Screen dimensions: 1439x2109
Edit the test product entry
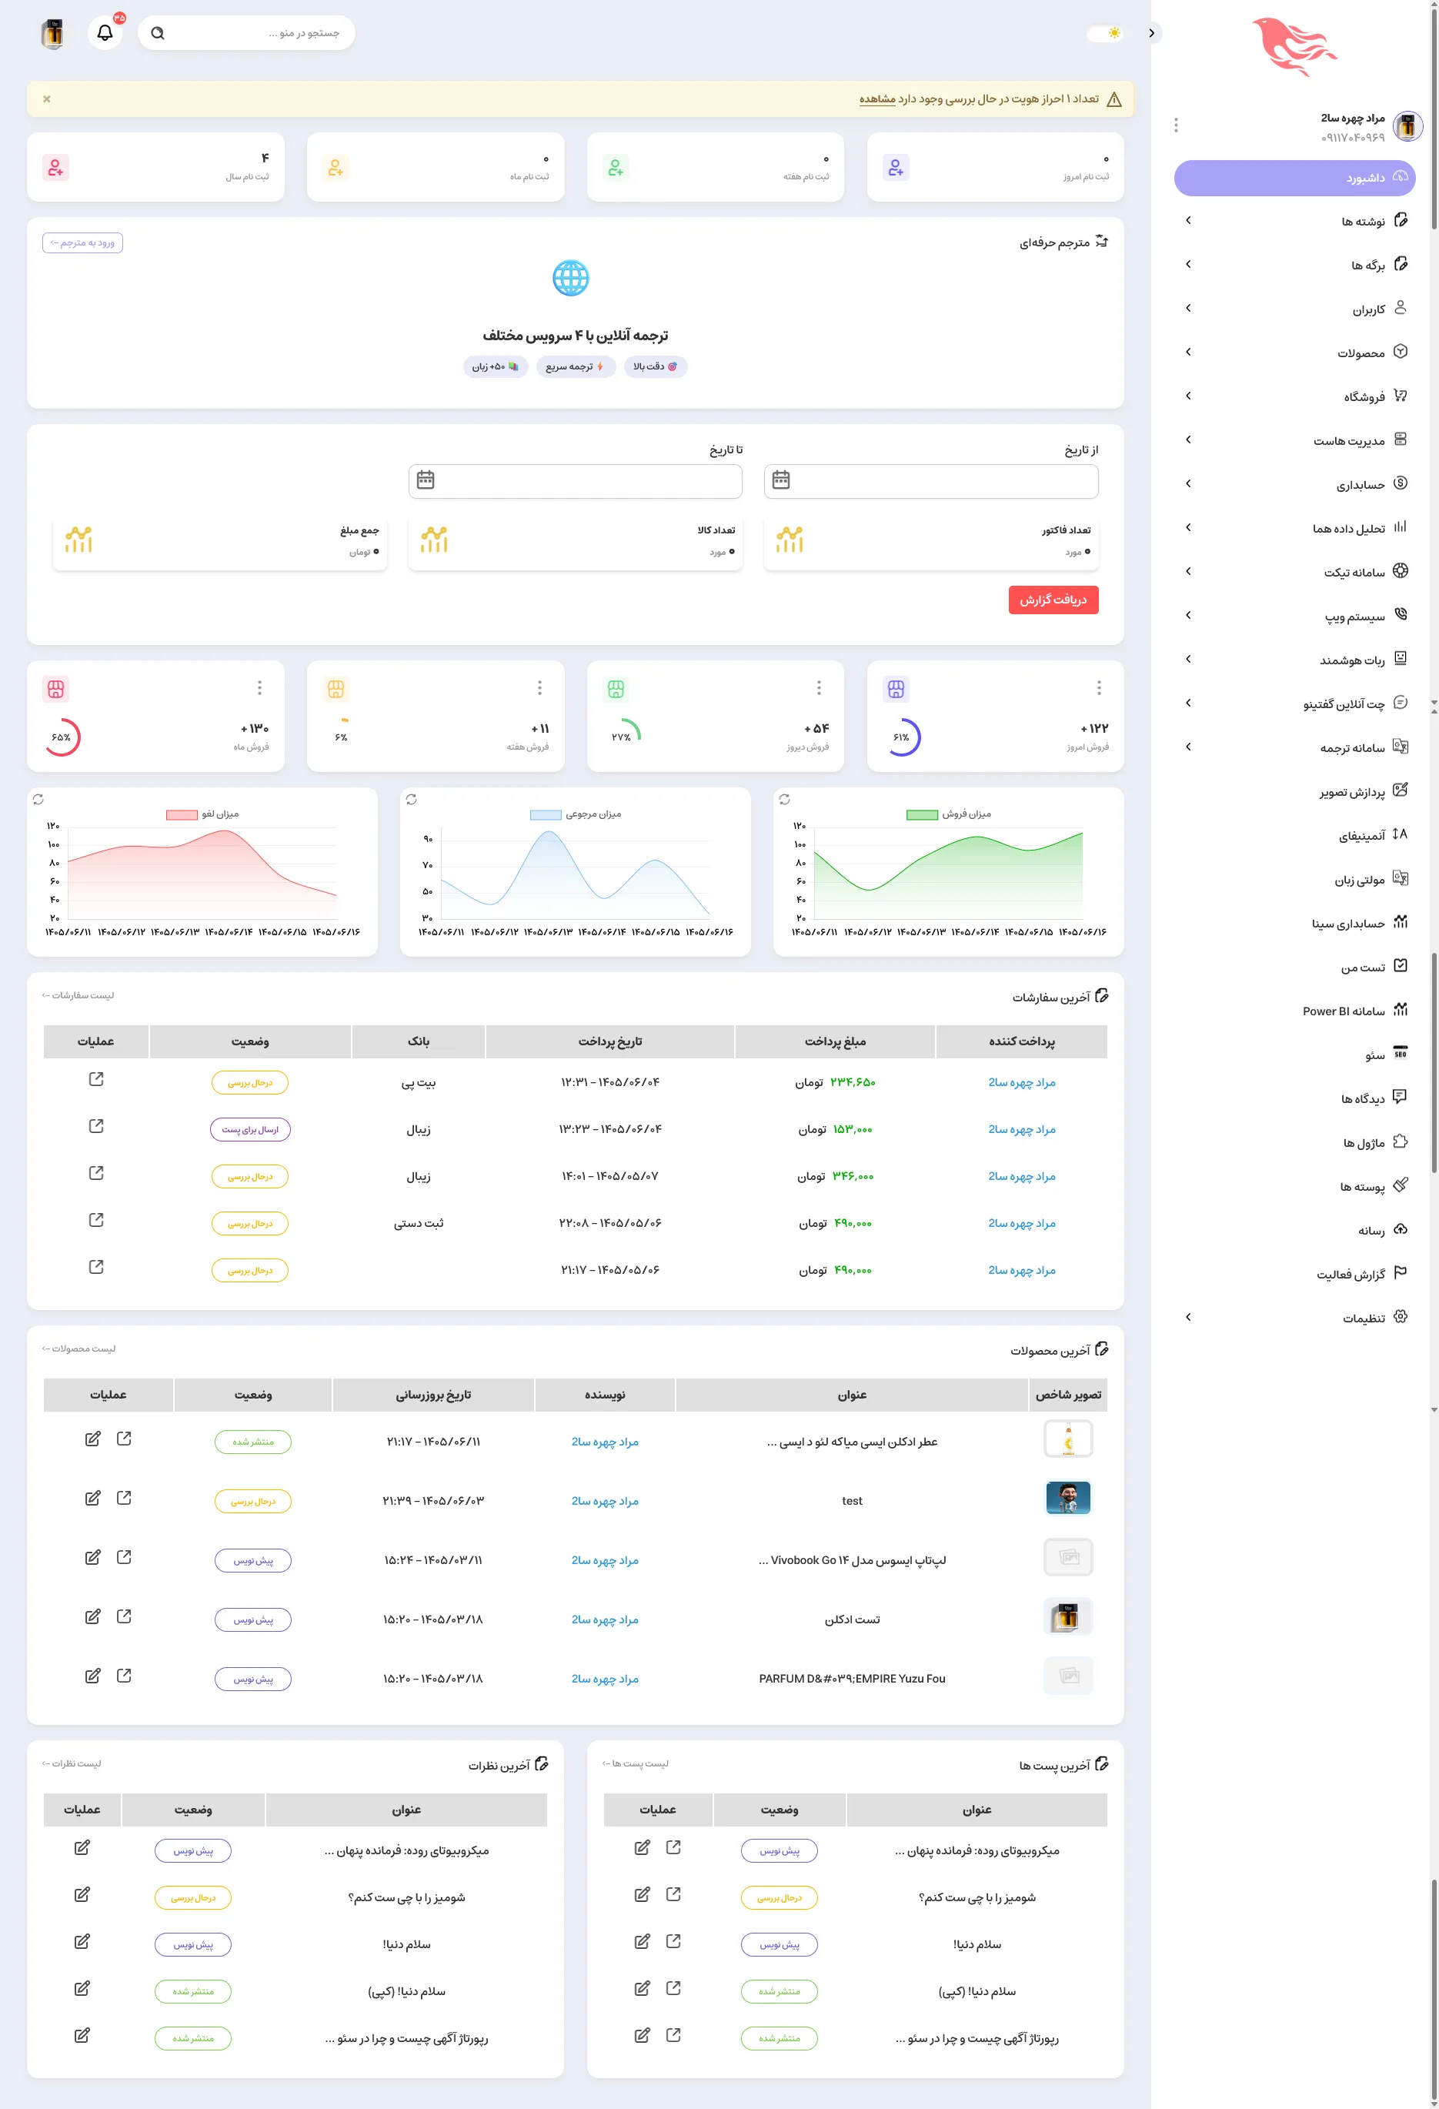[92, 1499]
